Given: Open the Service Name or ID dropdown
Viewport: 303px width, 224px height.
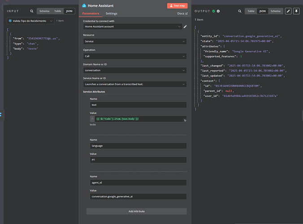Looking at the screenshot, I should [134, 84].
